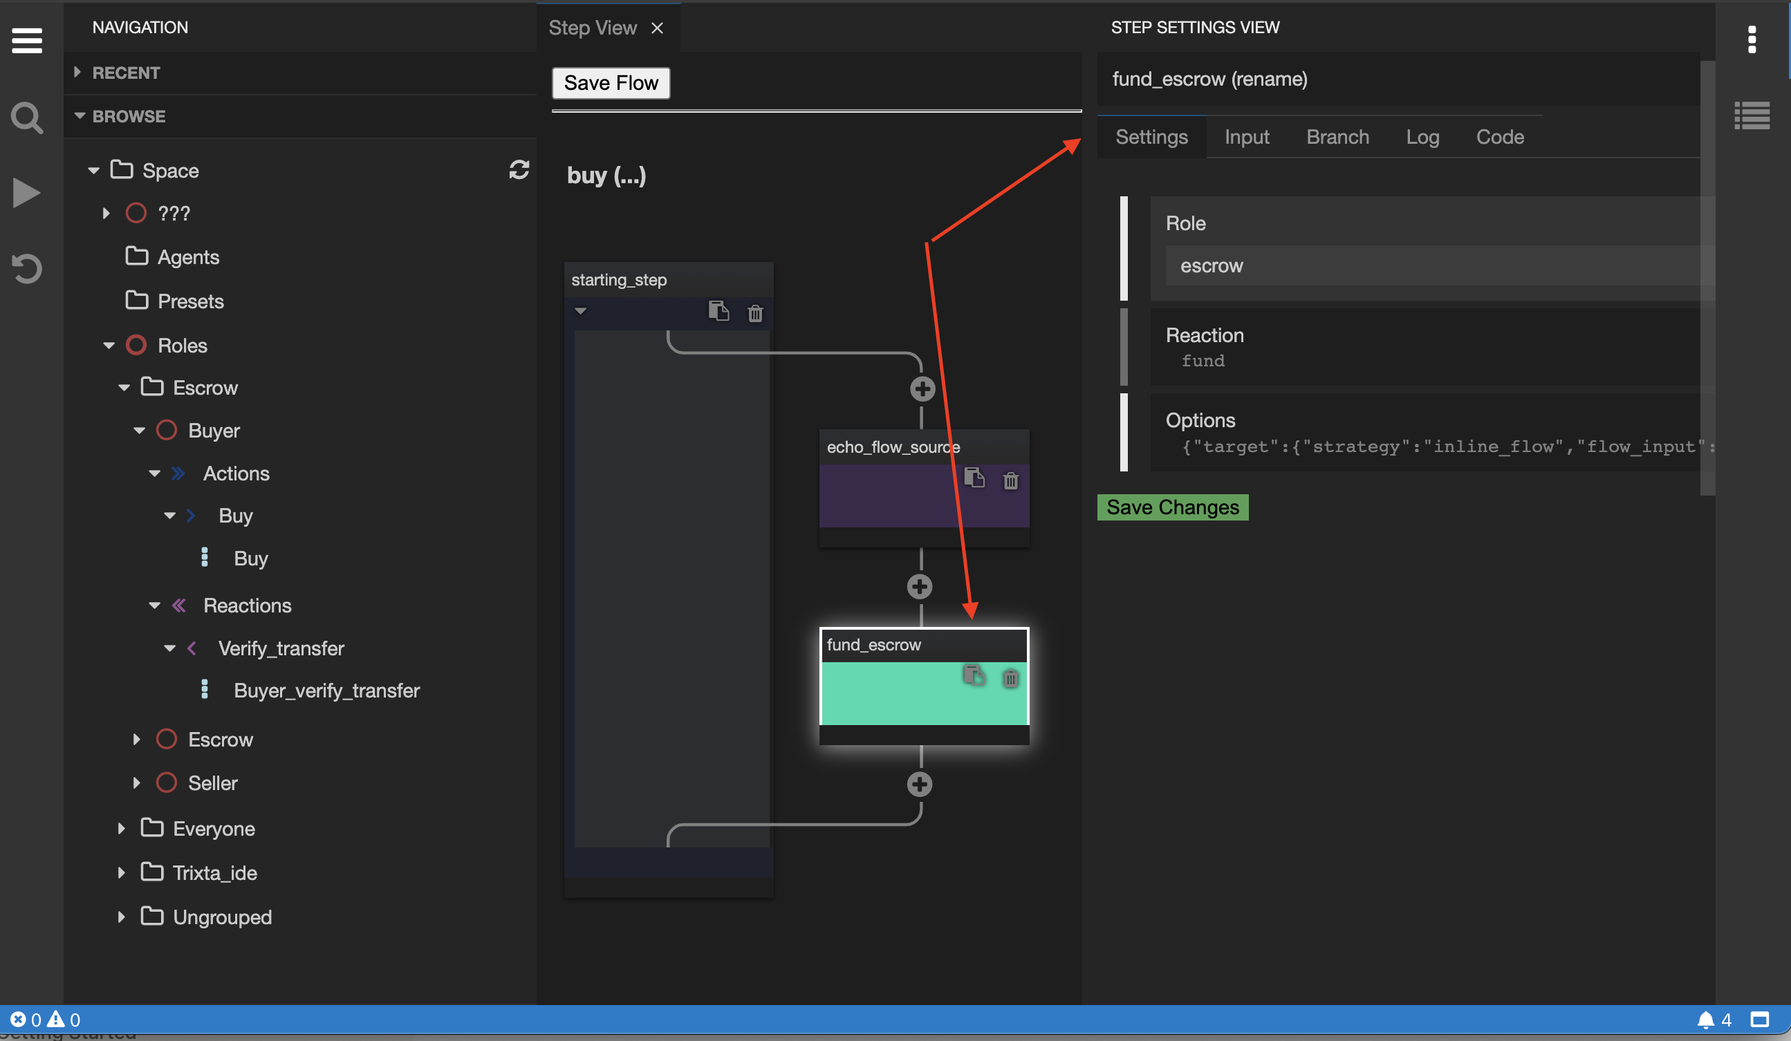This screenshot has width=1791, height=1041.
Task: Expand the Ungrouped folder
Action: (122, 917)
